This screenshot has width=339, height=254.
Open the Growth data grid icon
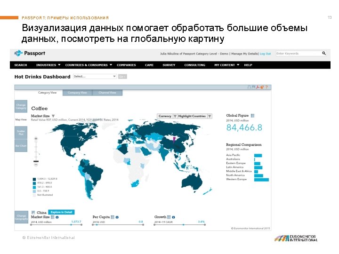point(169,217)
